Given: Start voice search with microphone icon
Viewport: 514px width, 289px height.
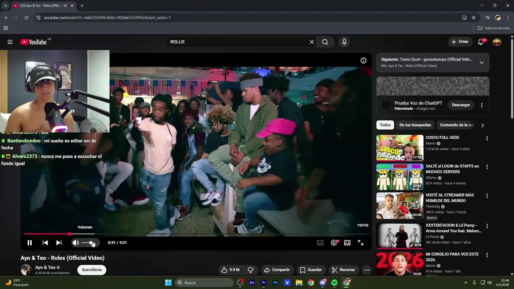Looking at the screenshot, I should [344, 42].
